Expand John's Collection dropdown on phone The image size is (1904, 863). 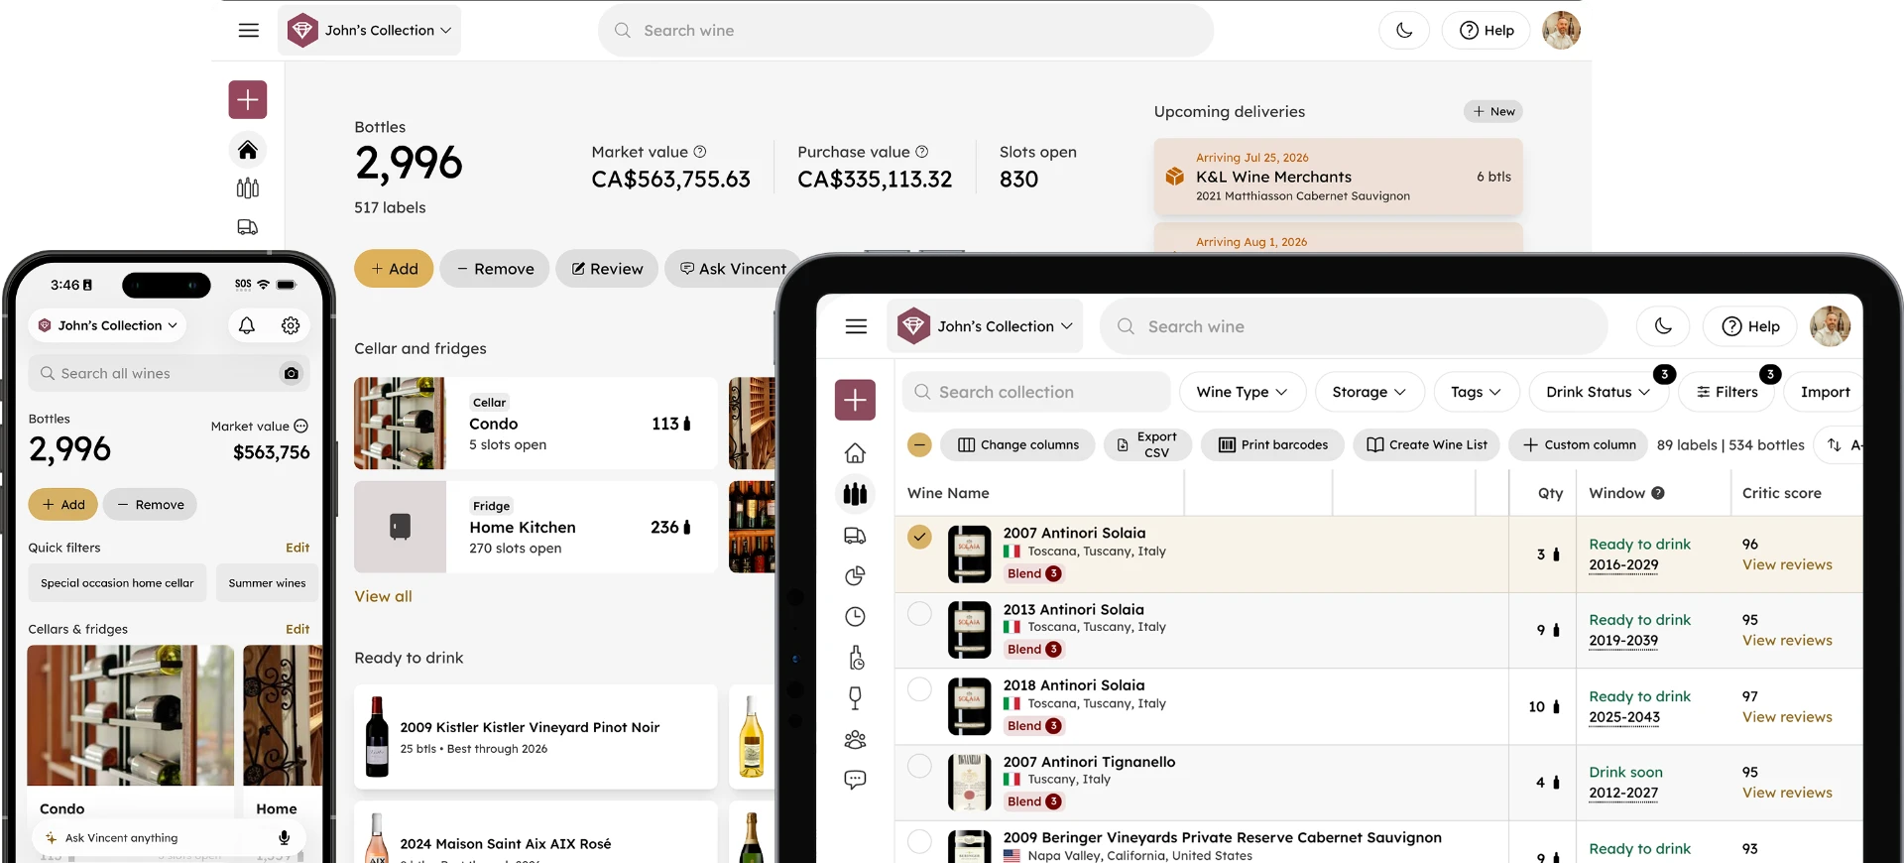pos(108,325)
